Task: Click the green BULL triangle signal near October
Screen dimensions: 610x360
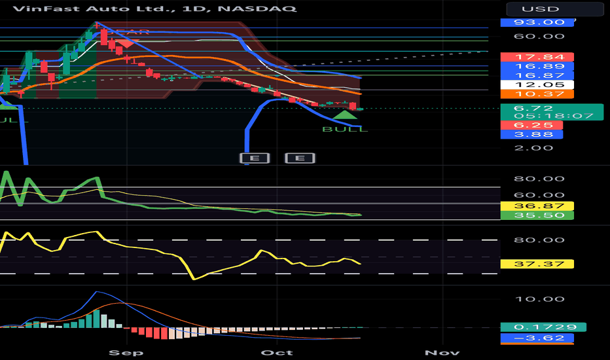Action: (x=344, y=115)
